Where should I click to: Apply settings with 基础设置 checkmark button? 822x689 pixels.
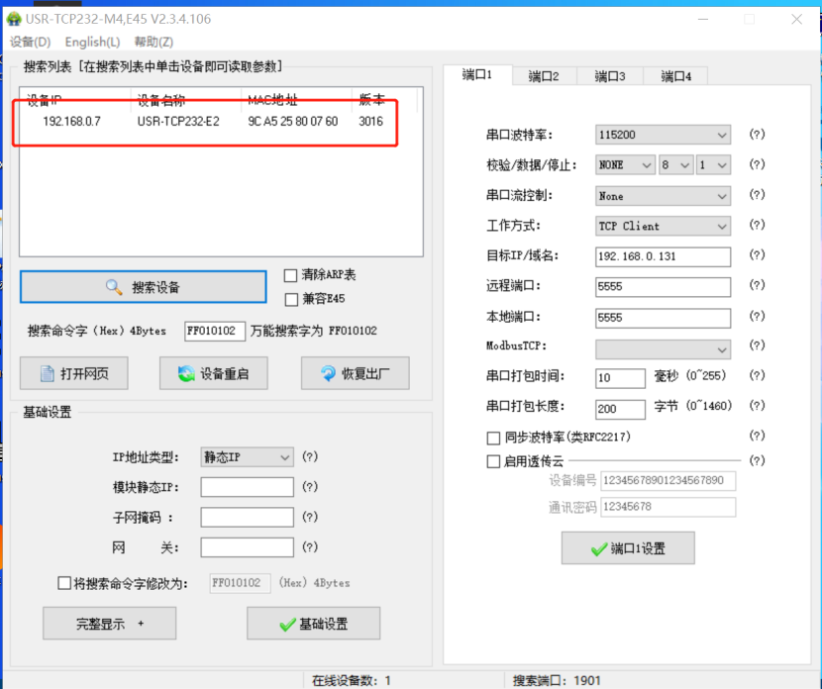pos(313,624)
